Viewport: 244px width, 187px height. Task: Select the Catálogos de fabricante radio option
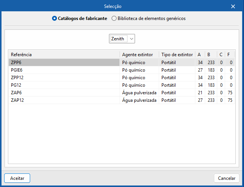55,18
